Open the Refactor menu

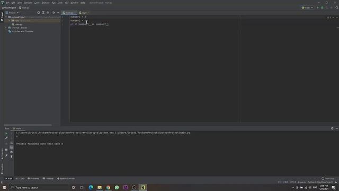[x=46, y=3]
